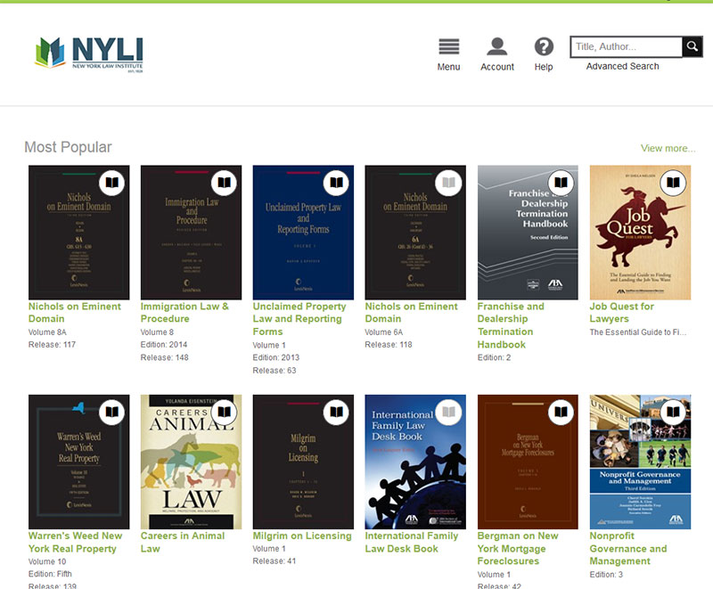Open the Menu label in the header

pos(449,67)
